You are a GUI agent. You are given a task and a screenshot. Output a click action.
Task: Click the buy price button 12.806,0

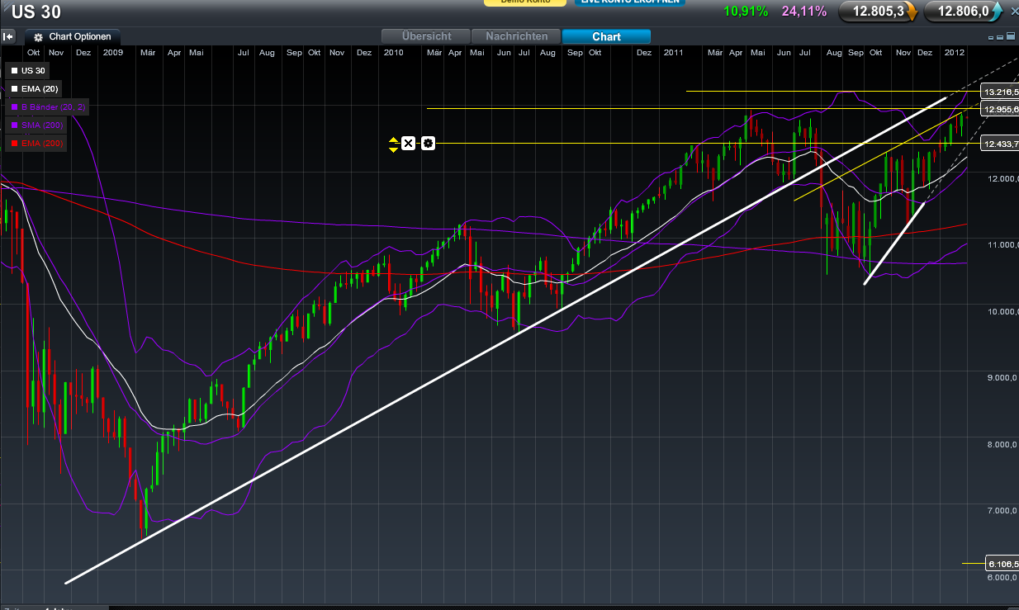click(963, 12)
